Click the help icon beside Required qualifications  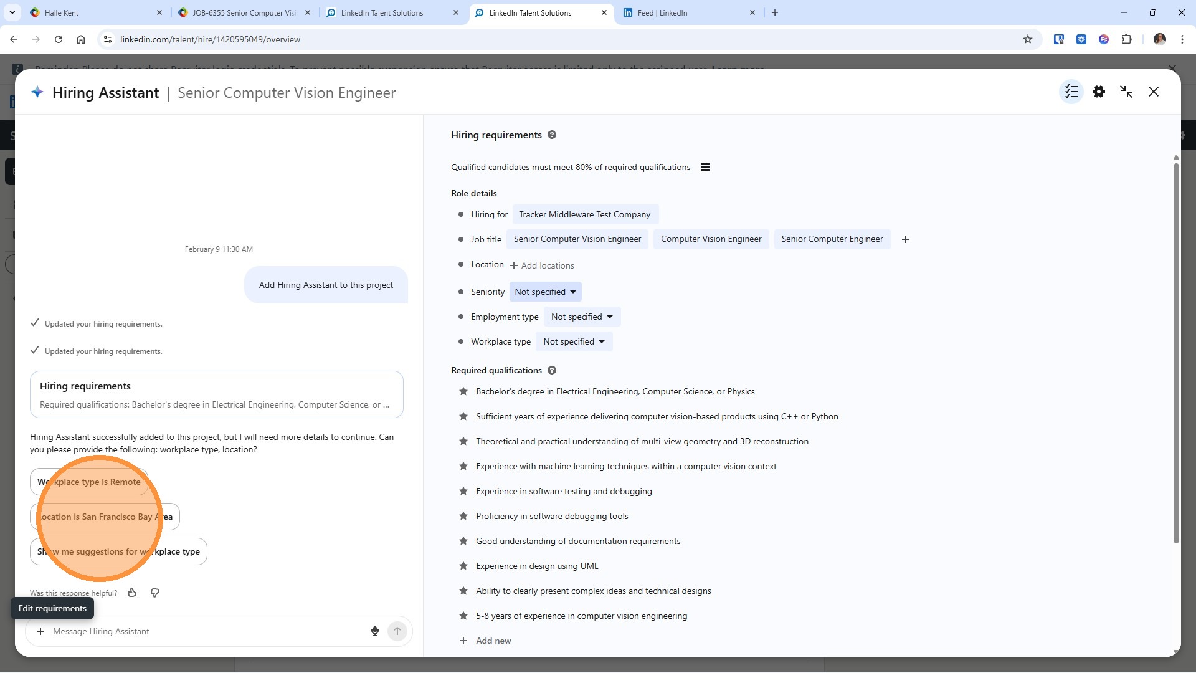pos(552,370)
